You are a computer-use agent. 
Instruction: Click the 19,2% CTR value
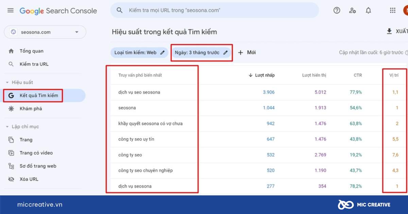click(x=356, y=155)
